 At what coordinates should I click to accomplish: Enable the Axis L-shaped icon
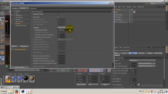[2, 47]
